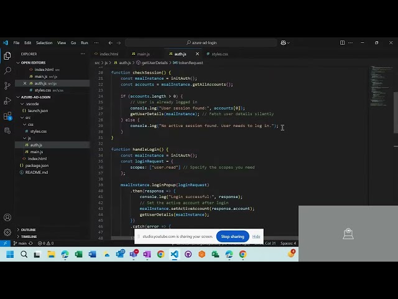Open the Run menu
Image resolution: width=398 pixels, height=299 pixels.
click(x=85, y=43)
